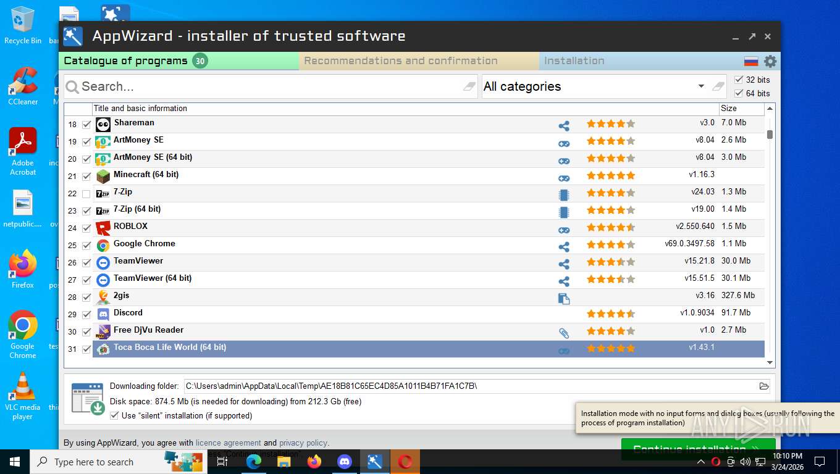Click the Discord row app icon
The width and height of the screenshot is (840, 474).
tap(103, 315)
